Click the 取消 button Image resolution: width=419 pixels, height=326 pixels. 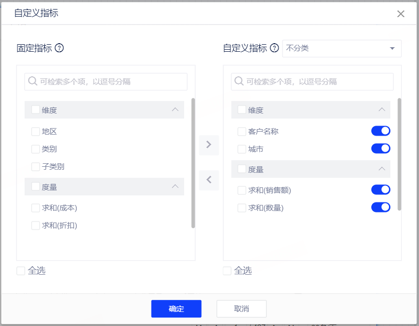(x=241, y=309)
